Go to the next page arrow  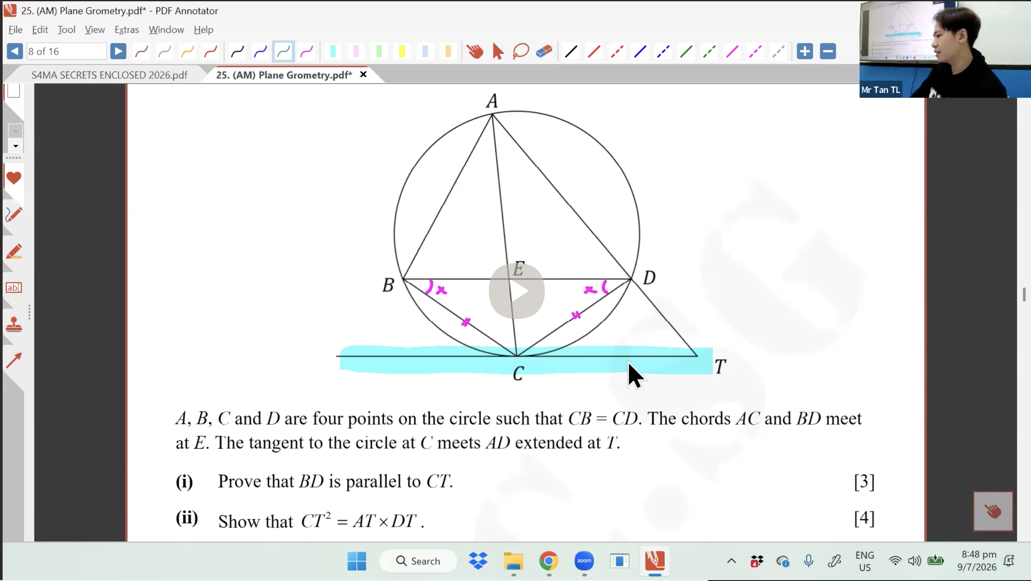pyautogui.click(x=118, y=51)
